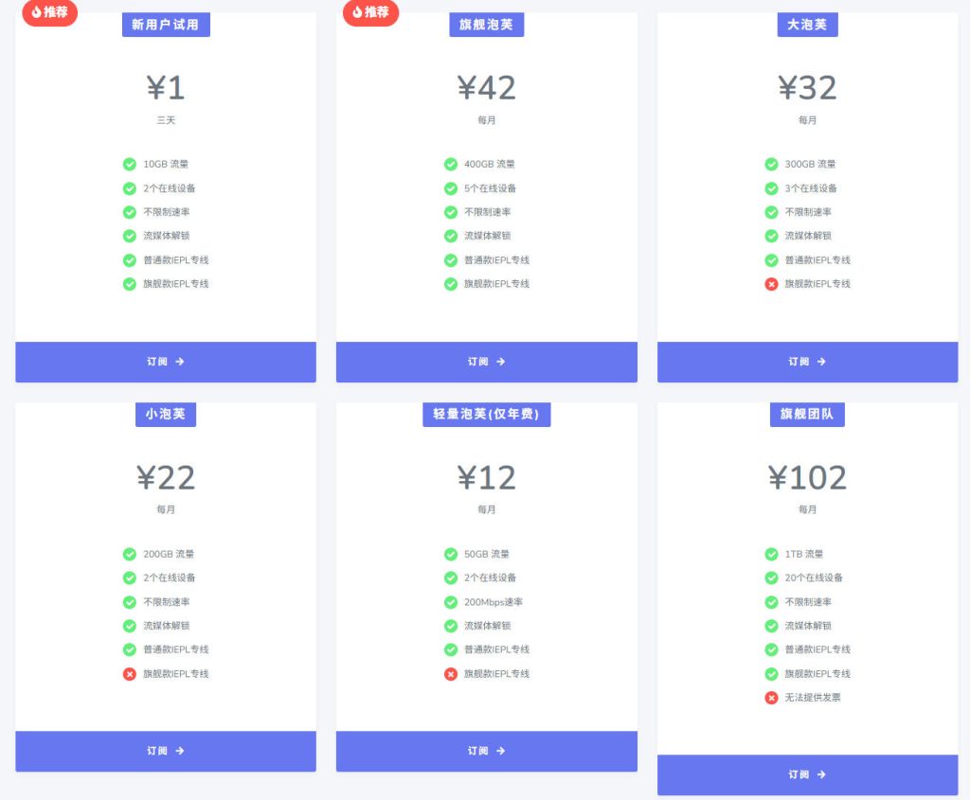Click the 400GB 流量 feature text

pos(490,164)
